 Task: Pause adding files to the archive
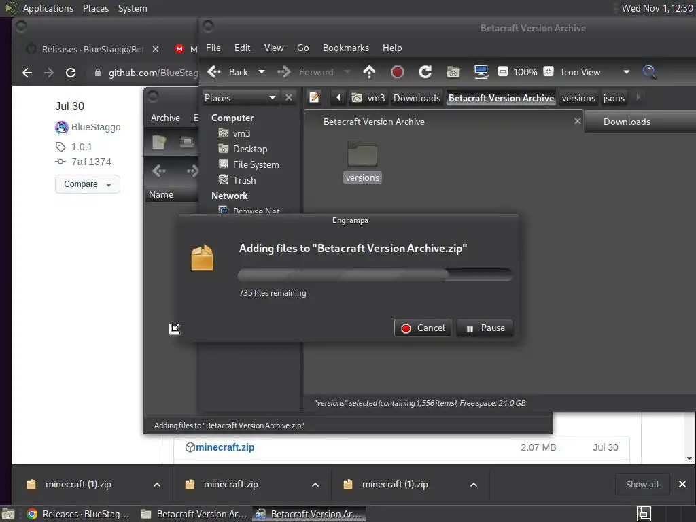[x=485, y=328]
